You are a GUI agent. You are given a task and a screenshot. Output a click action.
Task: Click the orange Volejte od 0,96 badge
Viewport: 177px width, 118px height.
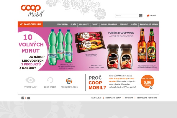coord(147,82)
